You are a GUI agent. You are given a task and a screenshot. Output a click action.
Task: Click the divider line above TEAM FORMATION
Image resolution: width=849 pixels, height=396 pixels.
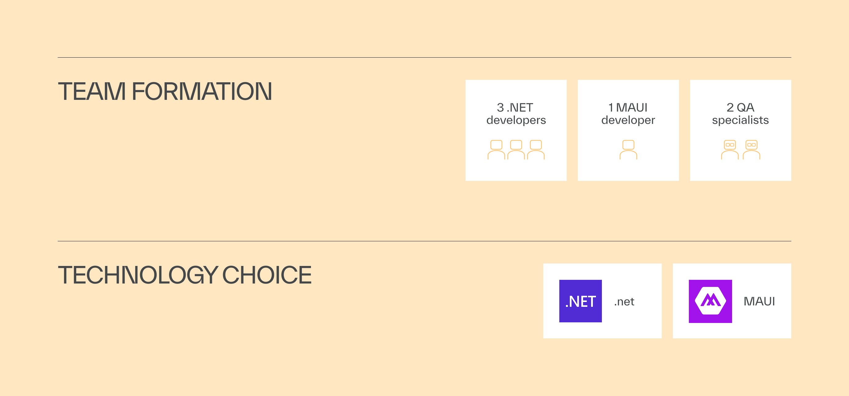pyautogui.click(x=424, y=57)
